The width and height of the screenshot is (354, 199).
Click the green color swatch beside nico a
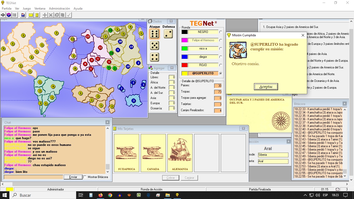(x=185, y=48)
